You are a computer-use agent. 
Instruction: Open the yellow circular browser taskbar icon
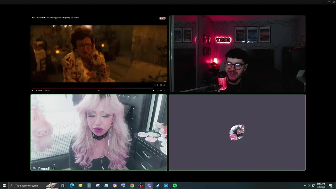(115, 186)
